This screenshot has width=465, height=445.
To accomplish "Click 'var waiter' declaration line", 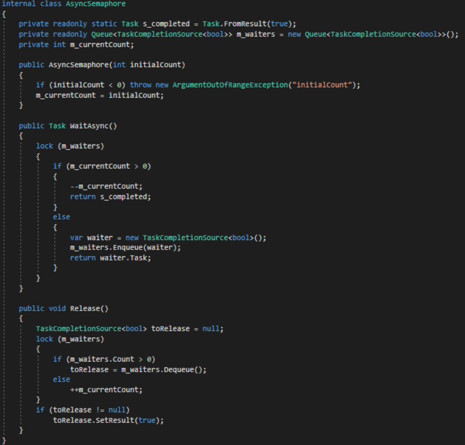I will coord(168,238).
